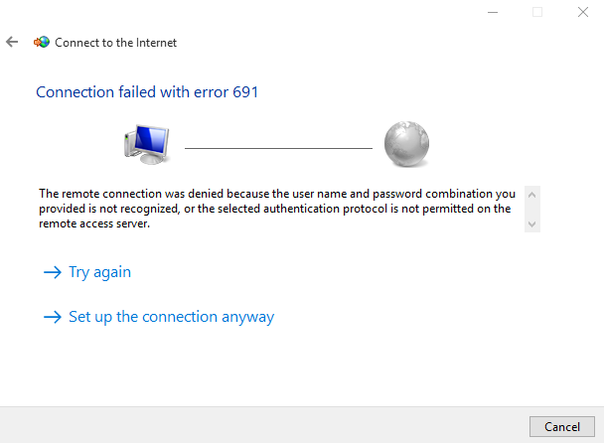Screen dimensions: 604x443
Task: Select the Try again link text
Action: 99,272
